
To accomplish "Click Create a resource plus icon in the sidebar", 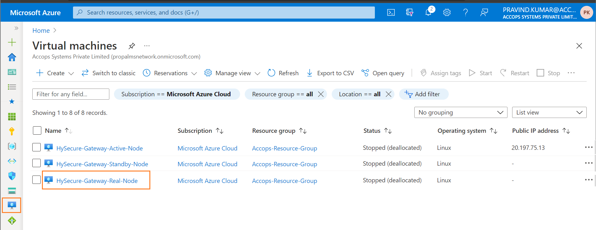I will [x=12, y=42].
